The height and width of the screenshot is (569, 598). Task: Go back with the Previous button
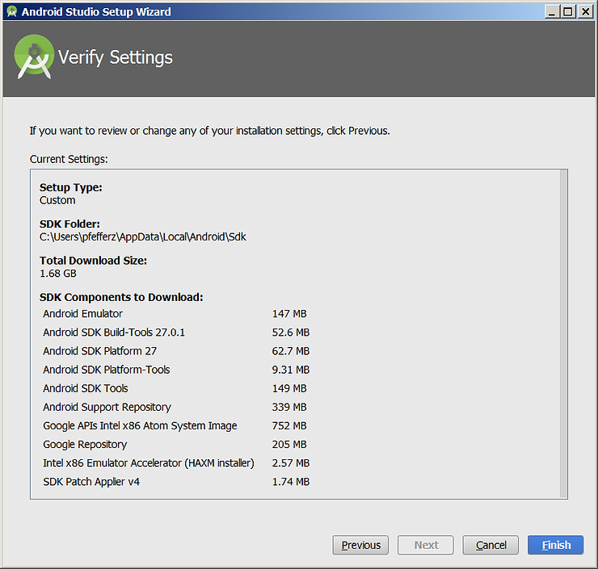[x=360, y=545]
